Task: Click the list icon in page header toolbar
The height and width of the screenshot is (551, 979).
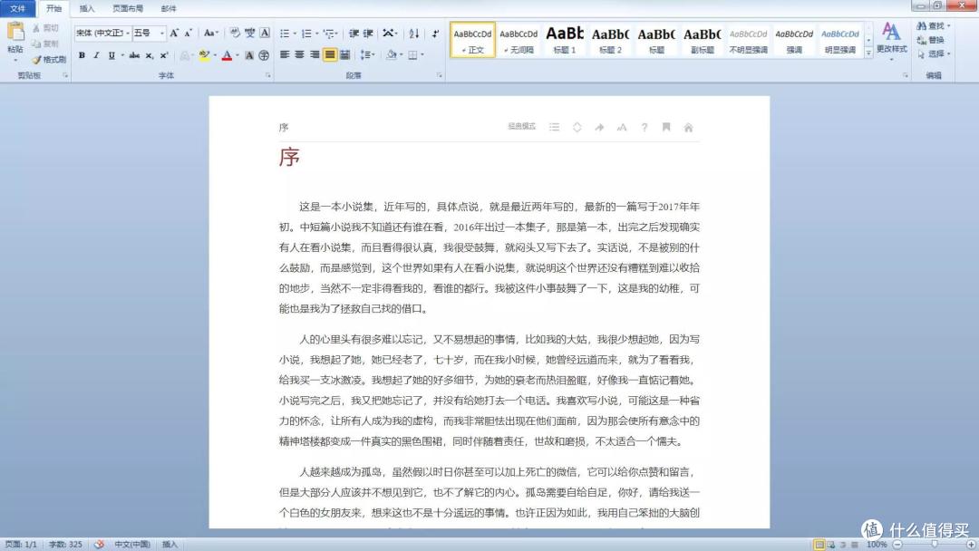Action: (x=554, y=127)
